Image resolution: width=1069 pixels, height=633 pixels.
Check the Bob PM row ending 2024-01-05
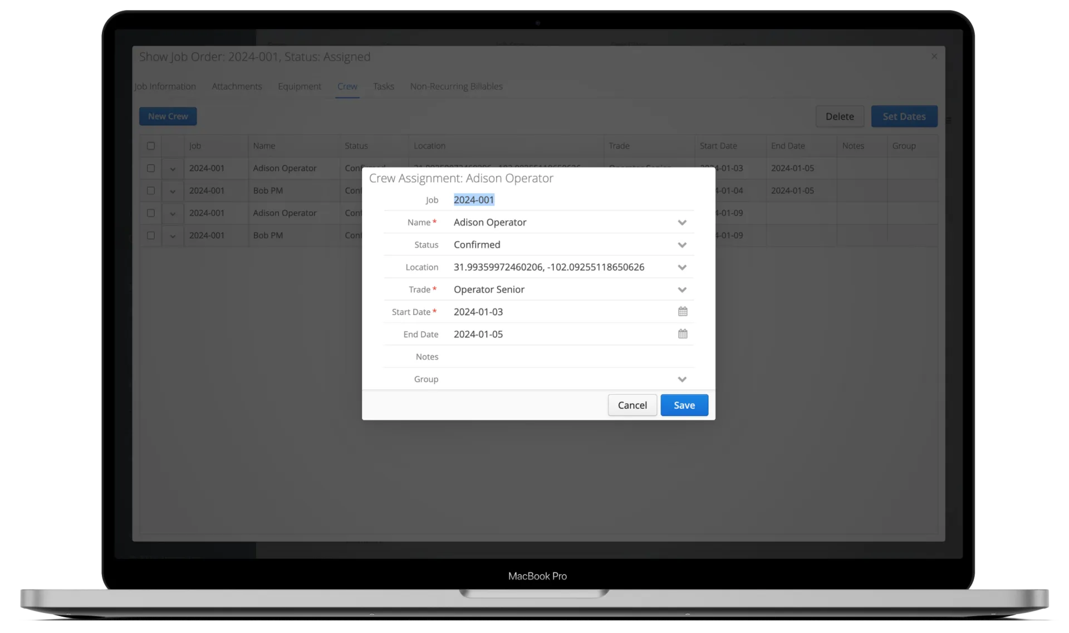pos(151,190)
